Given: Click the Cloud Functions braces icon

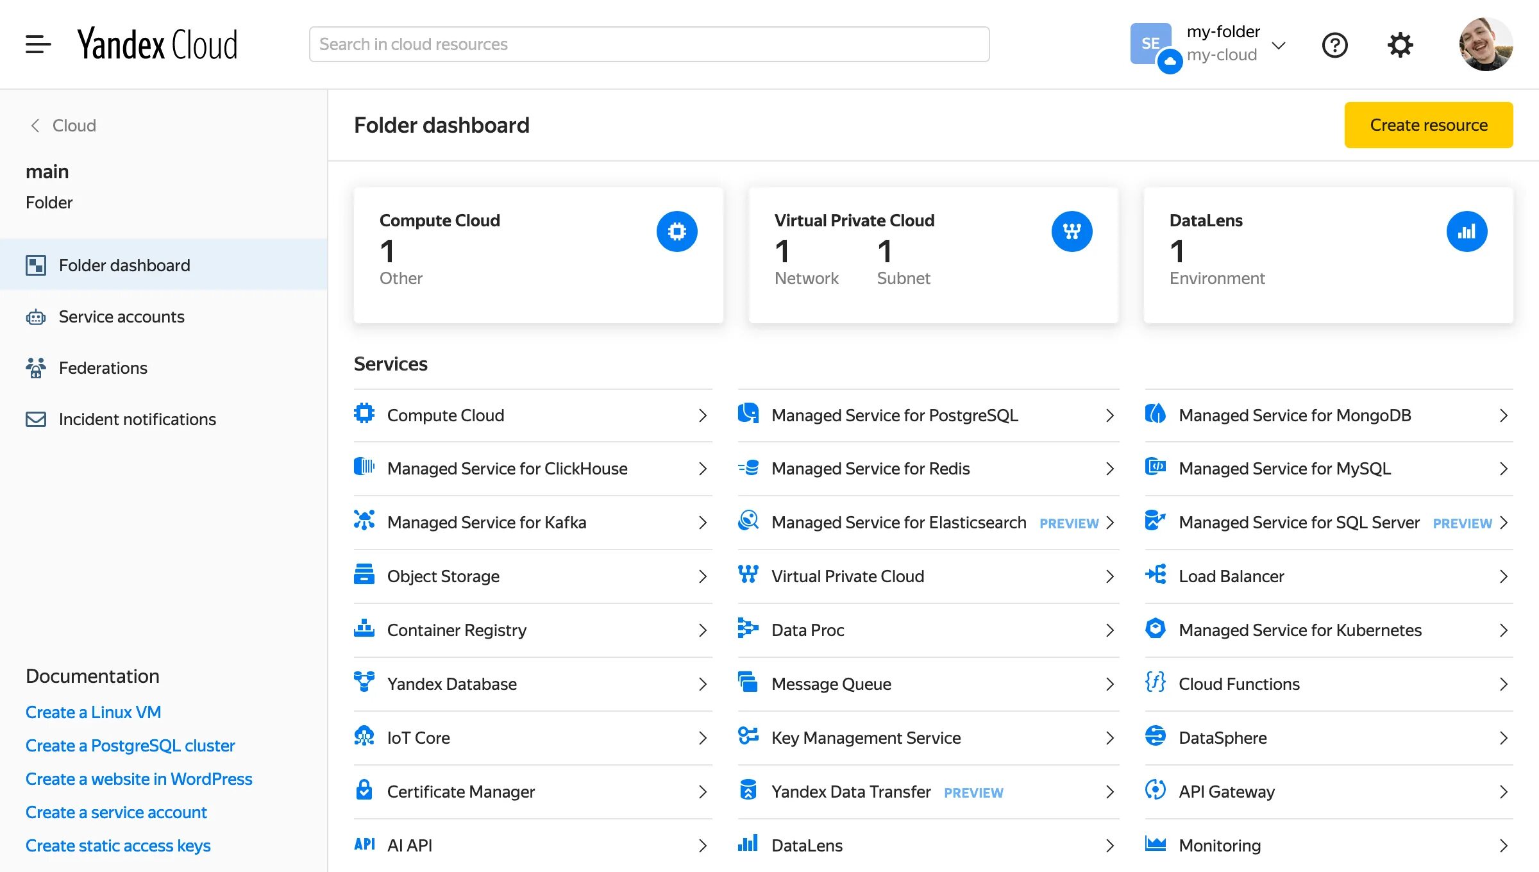Looking at the screenshot, I should [1156, 682].
